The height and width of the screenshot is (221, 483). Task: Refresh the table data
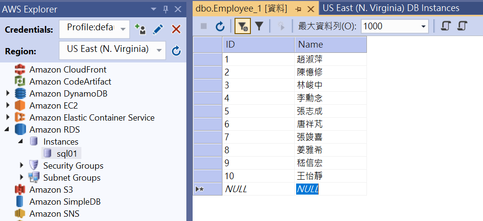220,26
